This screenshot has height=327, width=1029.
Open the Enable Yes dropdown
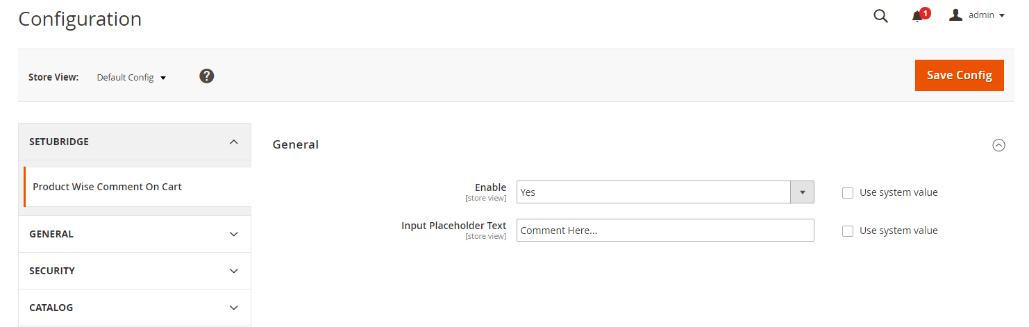coord(653,192)
